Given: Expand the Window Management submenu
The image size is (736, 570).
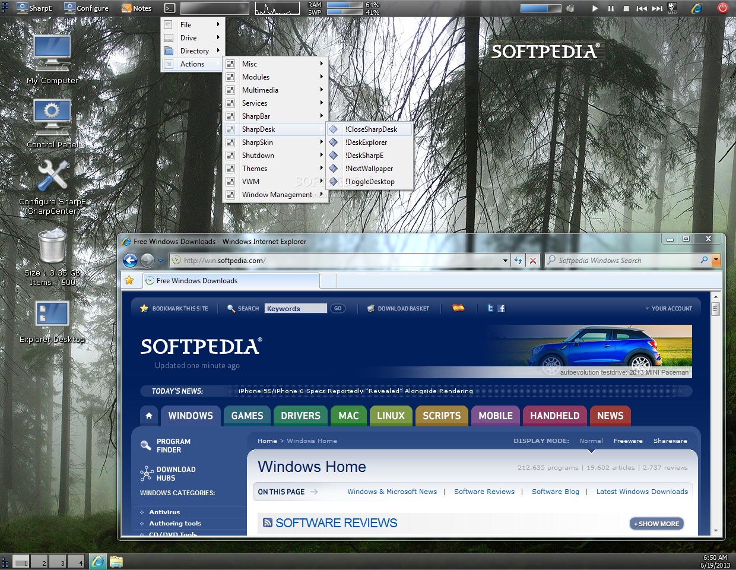Looking at the screenshot, I should point(275,195).
